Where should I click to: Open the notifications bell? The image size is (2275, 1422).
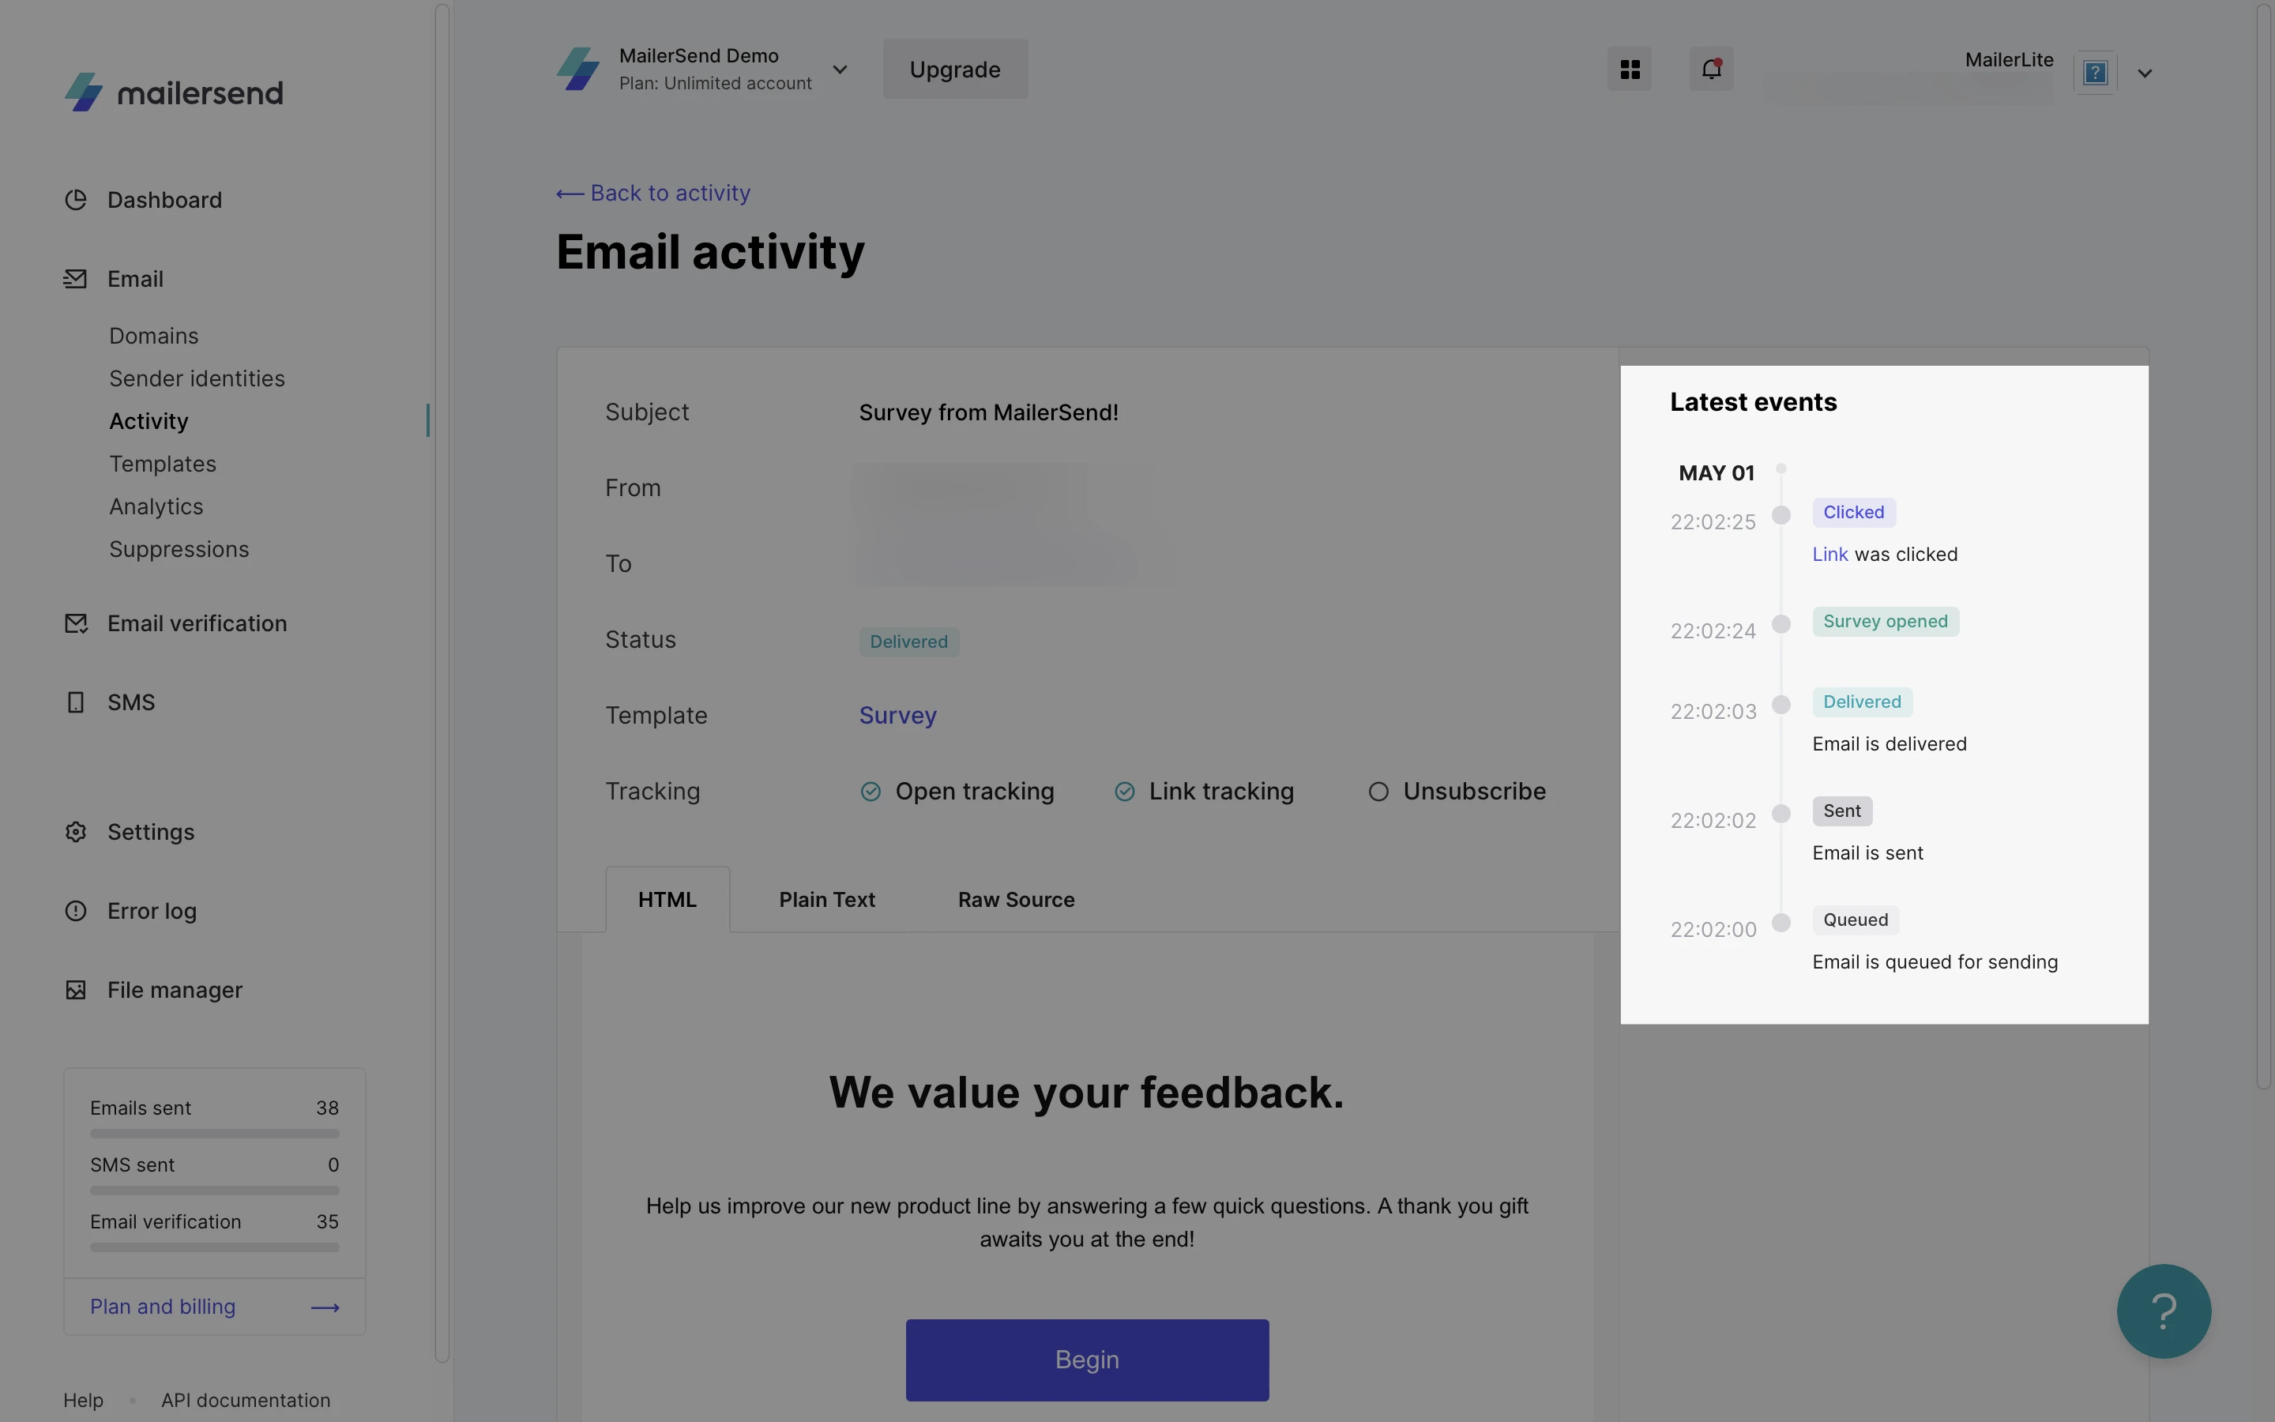coord(1711,69)
